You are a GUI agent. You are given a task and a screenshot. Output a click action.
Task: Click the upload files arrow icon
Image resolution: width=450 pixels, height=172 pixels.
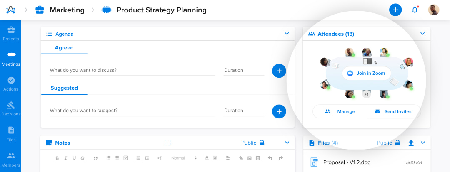(x=411, y=143)
